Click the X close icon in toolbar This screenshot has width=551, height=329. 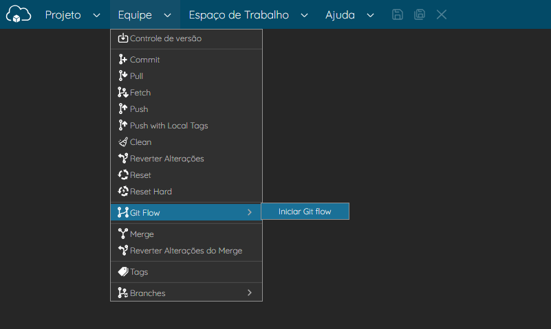442,14
